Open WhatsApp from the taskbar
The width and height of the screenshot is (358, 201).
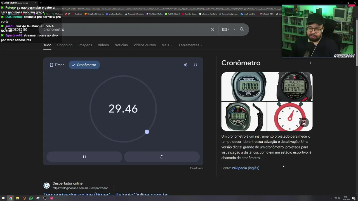[31, 198]
